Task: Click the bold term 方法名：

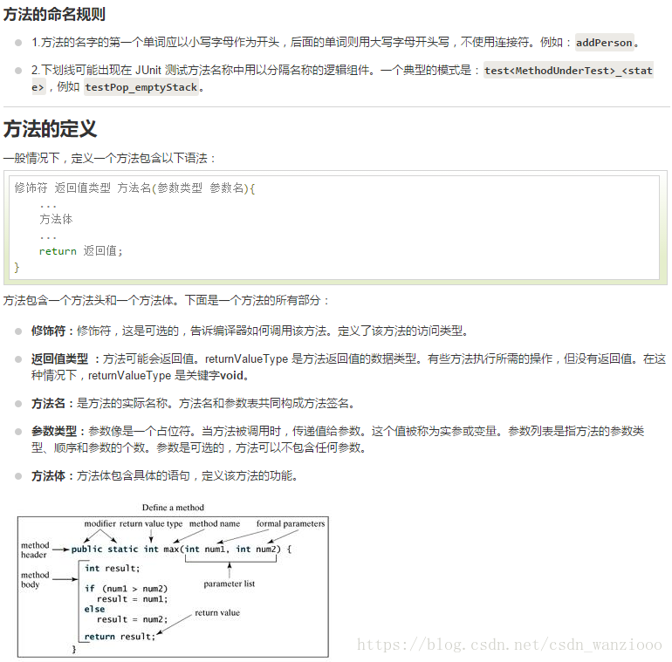Action: [x=53, y=403]
